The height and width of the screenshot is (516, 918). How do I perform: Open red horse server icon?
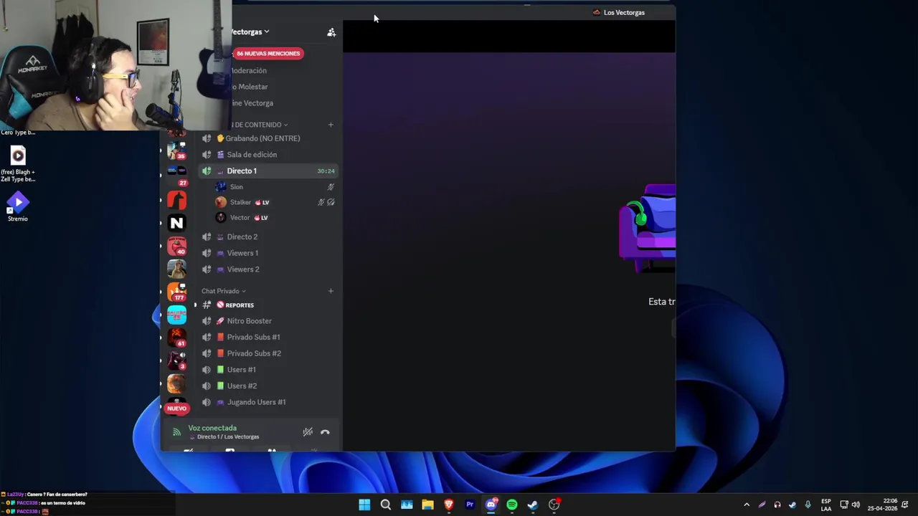(x=176, y=200)
